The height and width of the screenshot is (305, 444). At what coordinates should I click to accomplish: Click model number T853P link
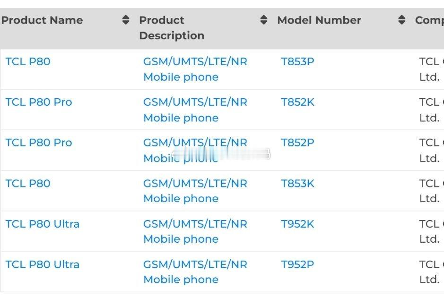click(297, 62)
